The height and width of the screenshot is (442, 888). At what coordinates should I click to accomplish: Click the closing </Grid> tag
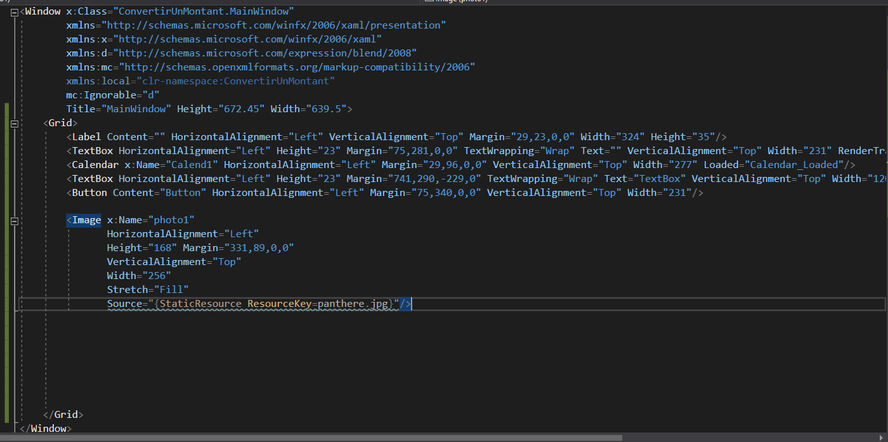pos(63,415)
